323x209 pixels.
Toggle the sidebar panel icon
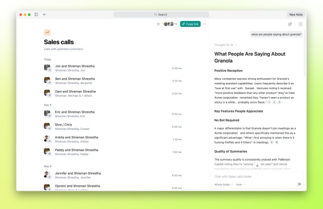point(36,14)
